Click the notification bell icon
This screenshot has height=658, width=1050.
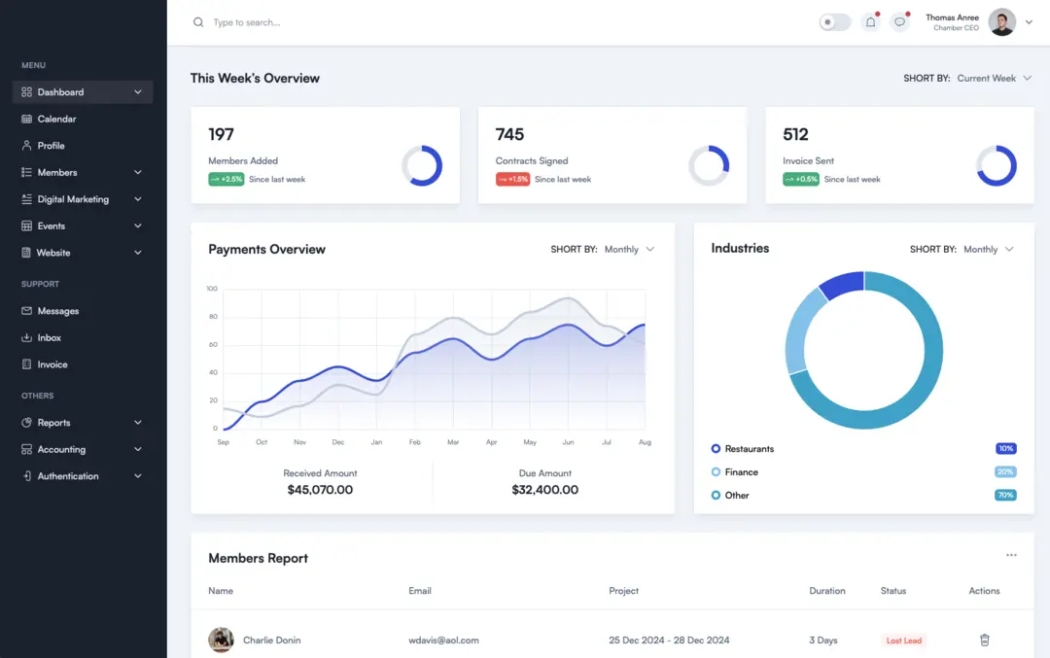coord(870,20)
